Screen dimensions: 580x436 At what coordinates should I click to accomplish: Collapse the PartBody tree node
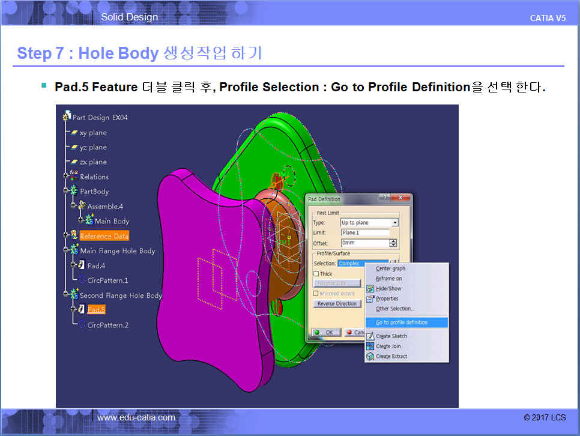(66, 192)
